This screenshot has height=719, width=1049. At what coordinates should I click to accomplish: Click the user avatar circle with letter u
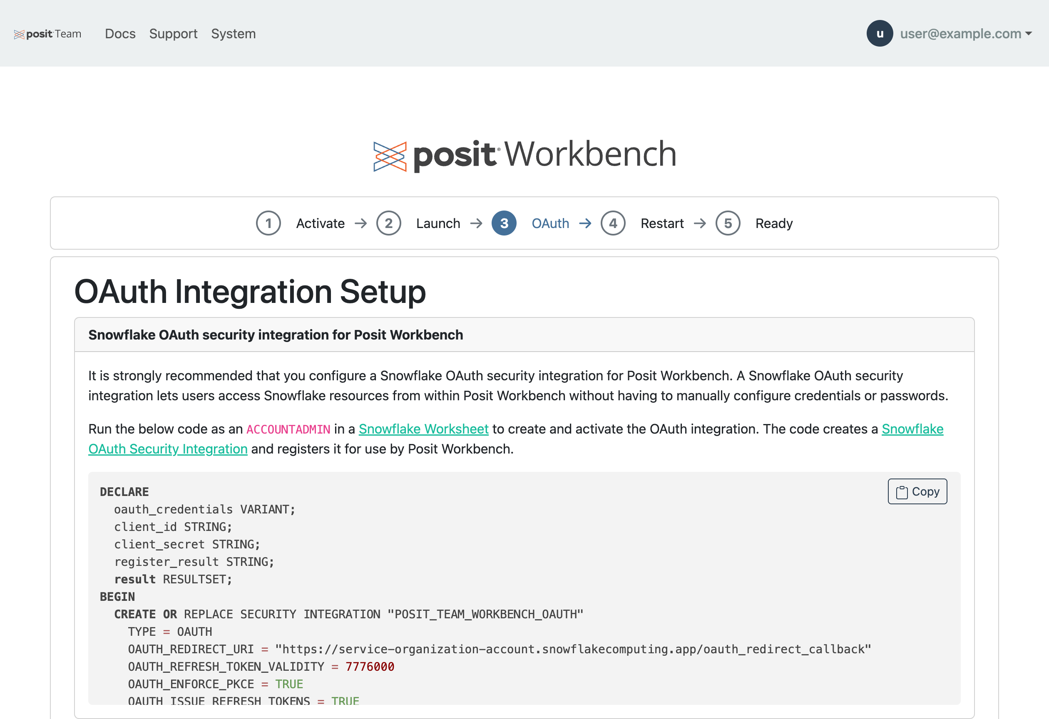click(879, 34)
